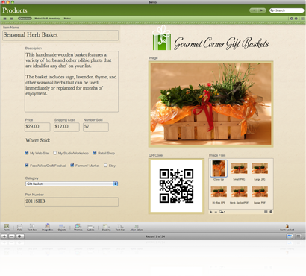Select the Large JPG thumbnail
This screenshot has width=306, height=276.
click(x=260, y=169)
